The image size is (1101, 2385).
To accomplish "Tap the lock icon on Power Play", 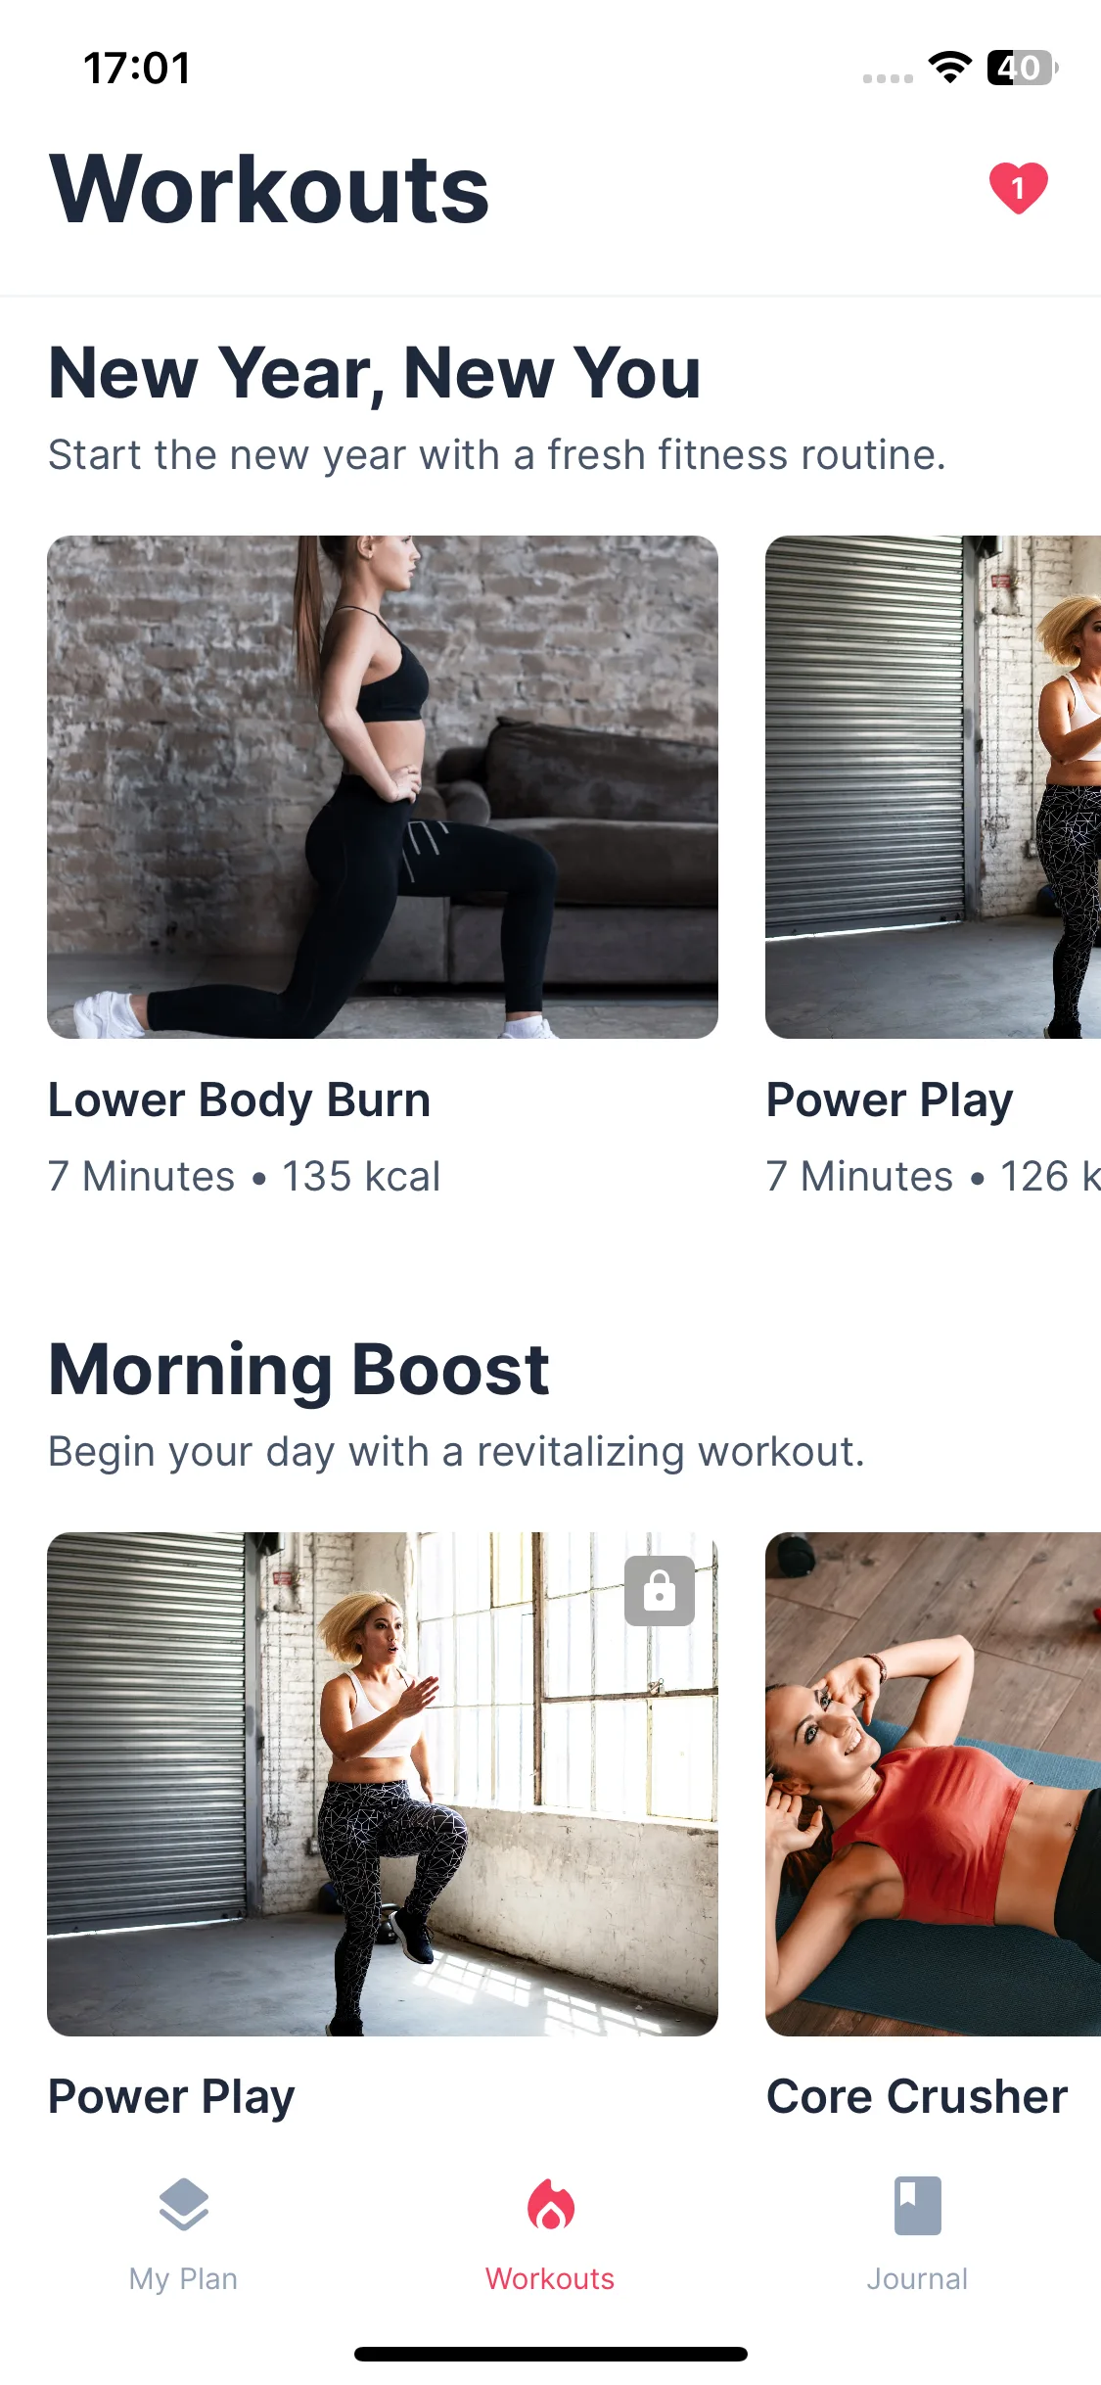I will tap(660, 1591).
